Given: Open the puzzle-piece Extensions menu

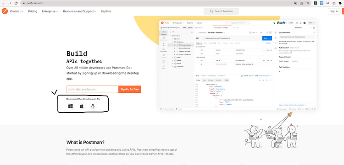Looking at the screenshot, I should [340, 3].
